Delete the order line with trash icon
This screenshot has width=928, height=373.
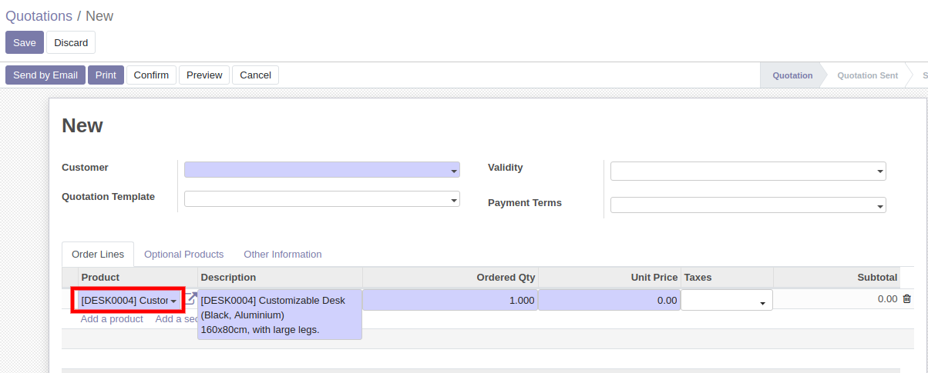(x=906, y=299)
